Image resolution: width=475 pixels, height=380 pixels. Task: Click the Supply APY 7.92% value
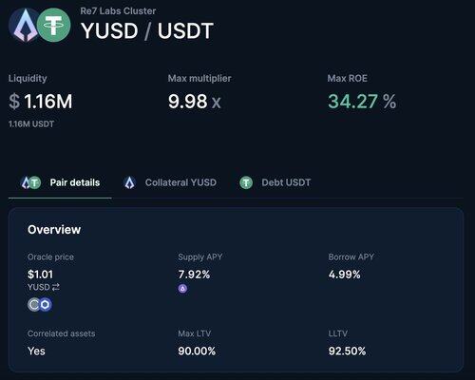(194, 275)
